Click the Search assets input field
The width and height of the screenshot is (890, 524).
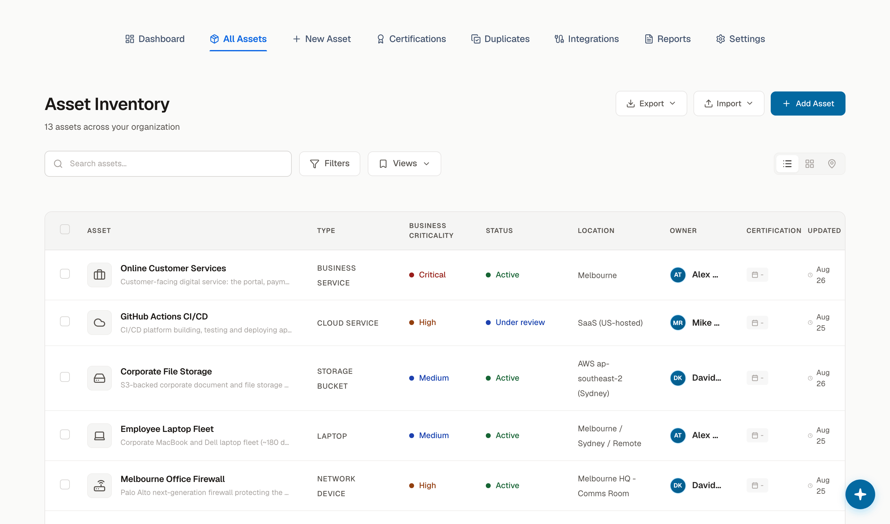(168, 164)
